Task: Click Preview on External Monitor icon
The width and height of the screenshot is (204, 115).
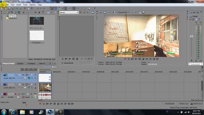Action: pyautogui.click(x=105, y=12)
